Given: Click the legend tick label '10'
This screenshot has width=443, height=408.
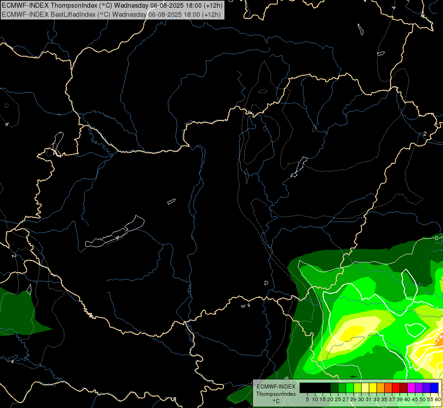Looking at the screenshot, I should (x=315, y=399).
